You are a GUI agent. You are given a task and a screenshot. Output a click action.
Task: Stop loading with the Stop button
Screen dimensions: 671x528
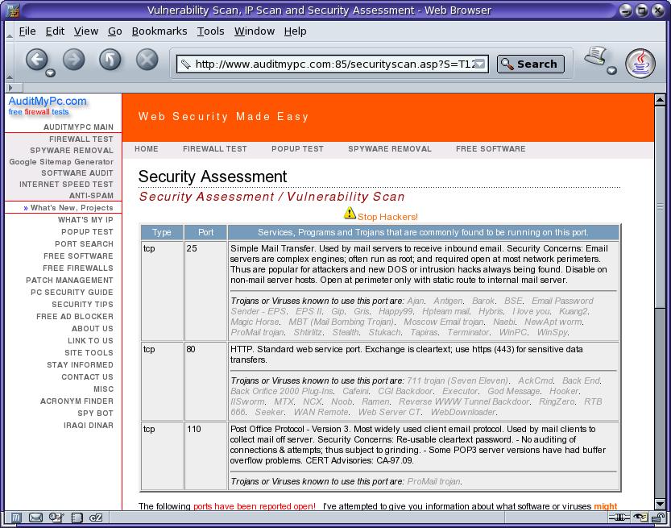pyautogui.click(x=147, y=60)
